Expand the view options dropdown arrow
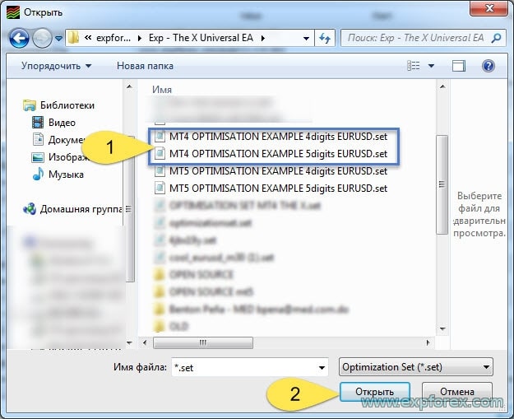This screenshot has height=419, width=514. click(x=432, y=66)
